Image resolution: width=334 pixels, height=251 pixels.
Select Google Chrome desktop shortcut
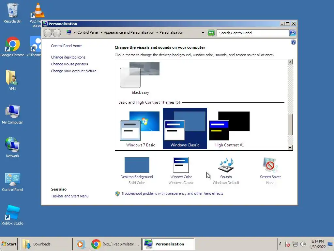(12, 46)
